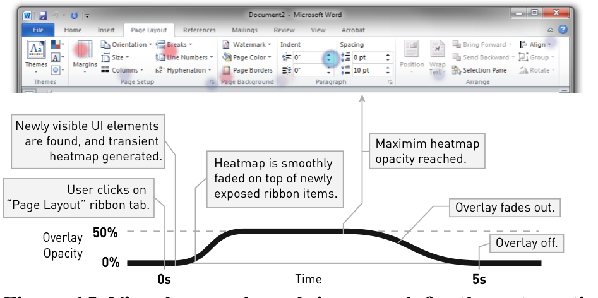Image resolution: width=598 pixels, height=298 pixels.
Task: Minimize the ribbon with the chevron icon
Action: pyautogui.click(x=551, y=30)
